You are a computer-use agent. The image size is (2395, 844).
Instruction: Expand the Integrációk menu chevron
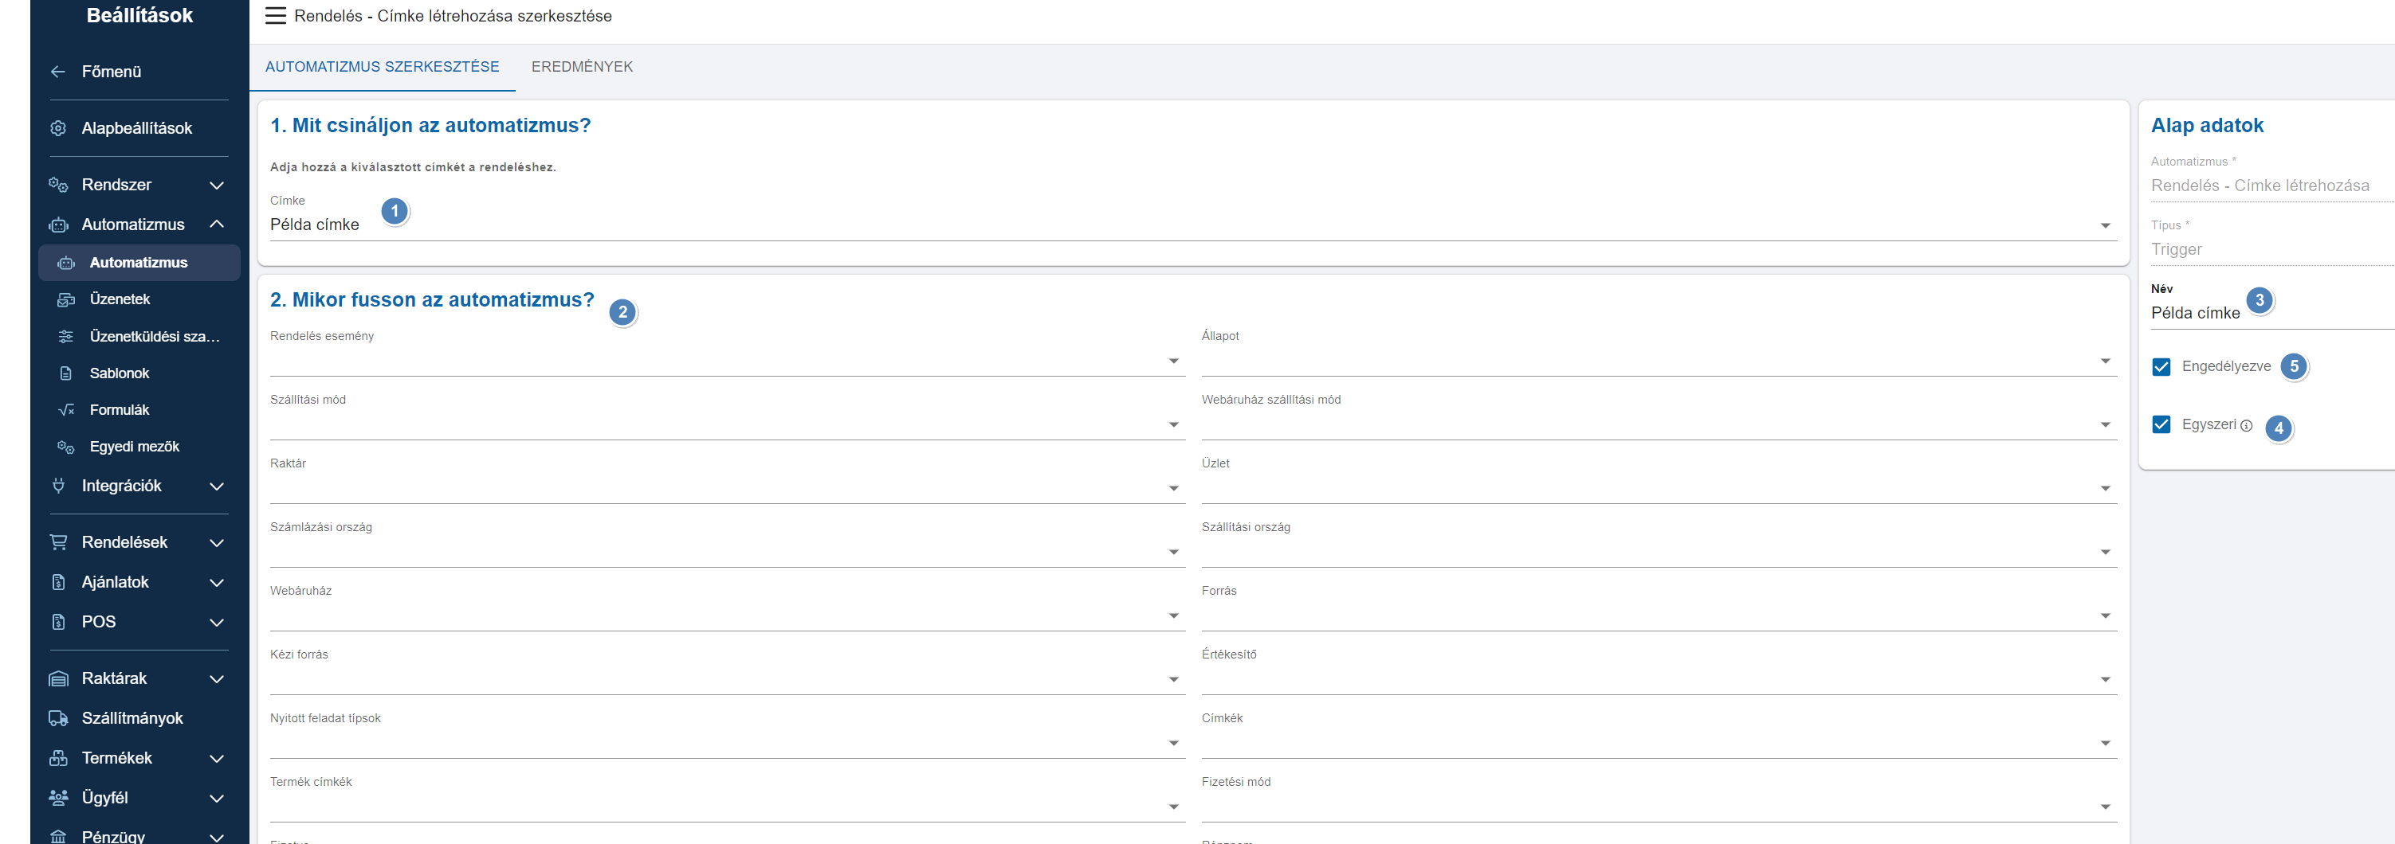(217, 486)
